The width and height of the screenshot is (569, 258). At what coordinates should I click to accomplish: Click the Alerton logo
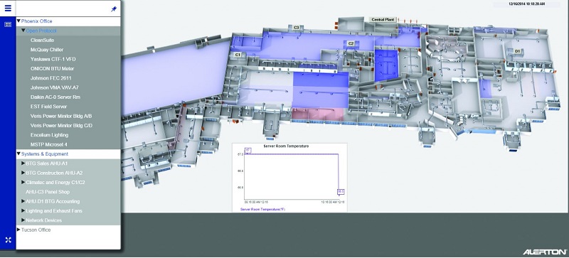(544, 252)
